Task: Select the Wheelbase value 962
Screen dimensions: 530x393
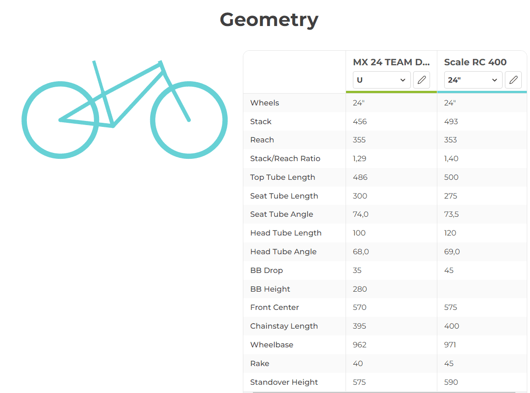Action: (359, 345)
